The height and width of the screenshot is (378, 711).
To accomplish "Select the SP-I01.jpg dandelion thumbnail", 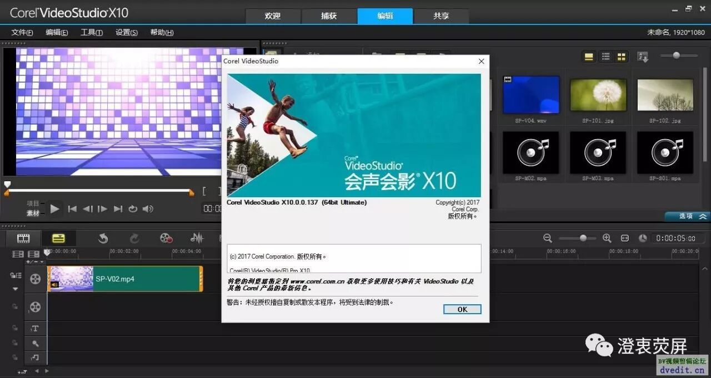I will 598,95.
